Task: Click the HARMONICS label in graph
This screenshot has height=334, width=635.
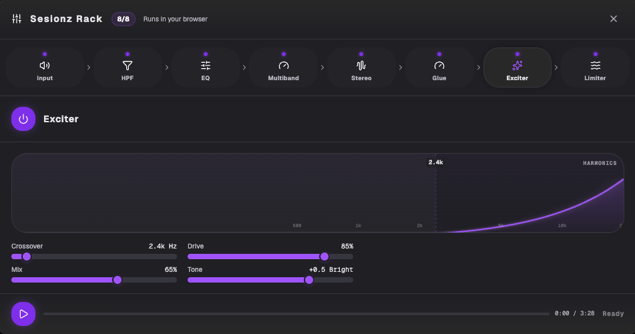Action: click(x=600, y=163)
